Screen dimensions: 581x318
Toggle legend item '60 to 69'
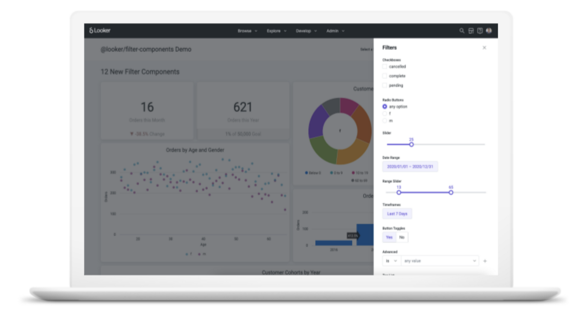359,180
